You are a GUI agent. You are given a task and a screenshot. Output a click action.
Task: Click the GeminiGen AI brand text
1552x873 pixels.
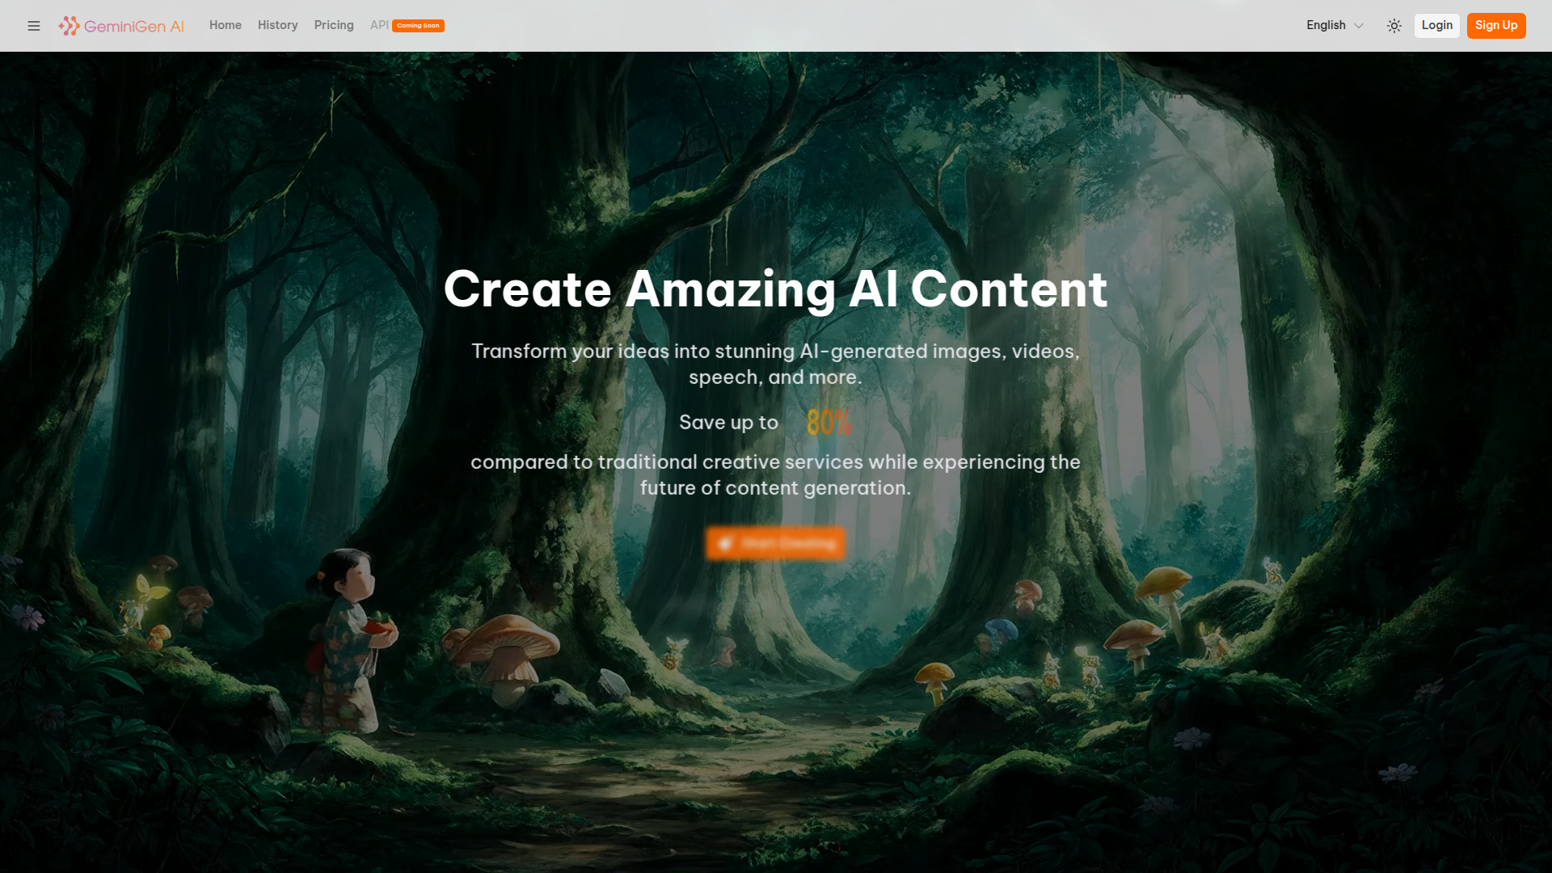pyautogui.click(x=134, y=26)
